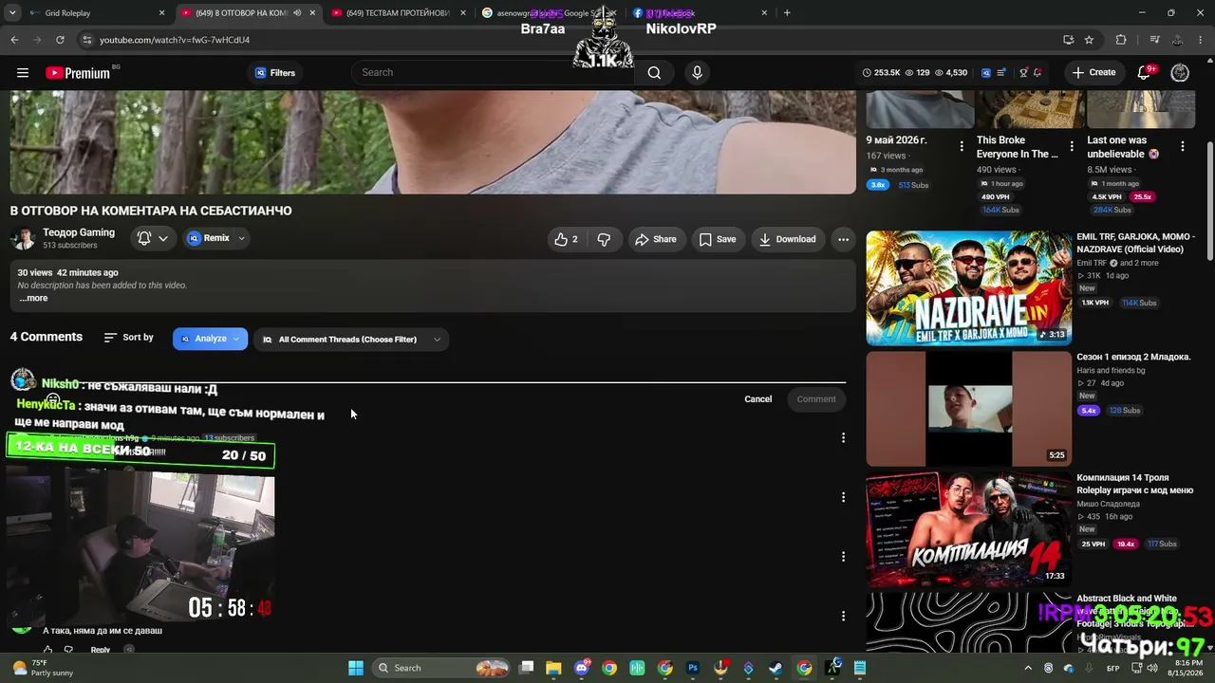
Task: Open the Windows Start menu
Action: [356, 668]
